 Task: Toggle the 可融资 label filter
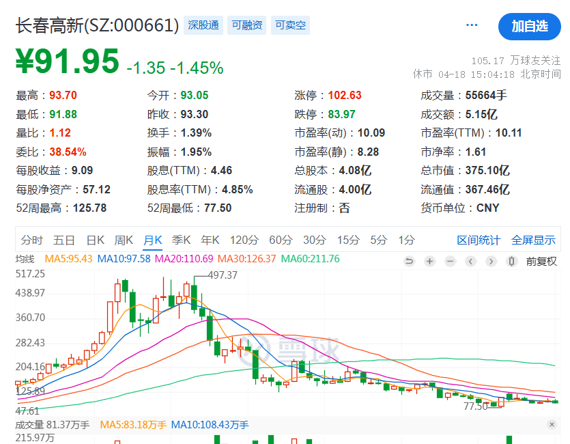[246, 24]
